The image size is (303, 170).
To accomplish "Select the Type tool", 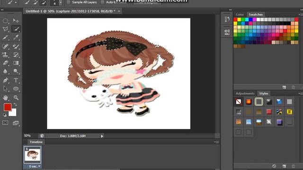I will (x=16, y=80).
